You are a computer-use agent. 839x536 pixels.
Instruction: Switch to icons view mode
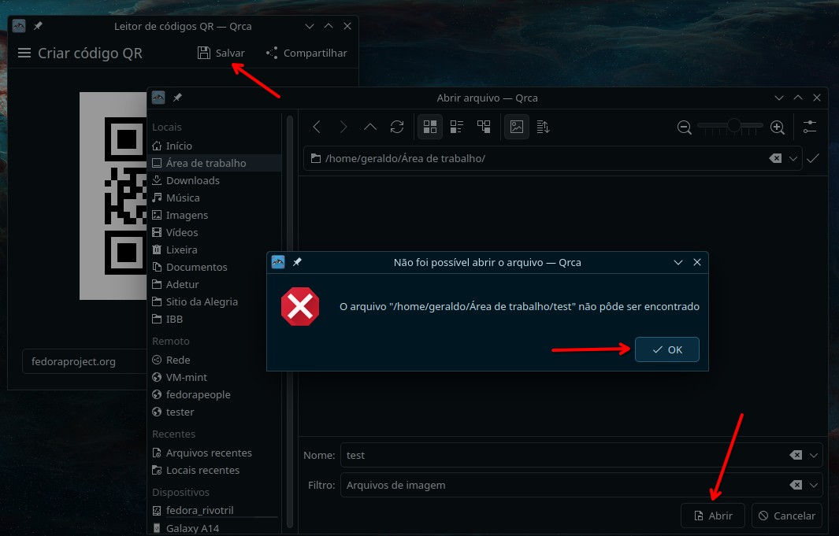click(x=429, y=127)
